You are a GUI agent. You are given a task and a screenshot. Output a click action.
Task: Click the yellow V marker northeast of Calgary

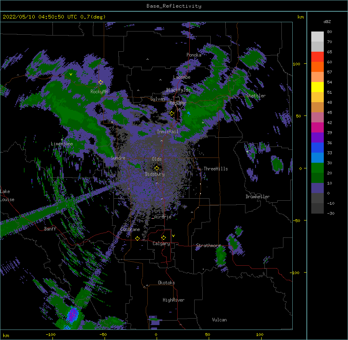point(173,236)
